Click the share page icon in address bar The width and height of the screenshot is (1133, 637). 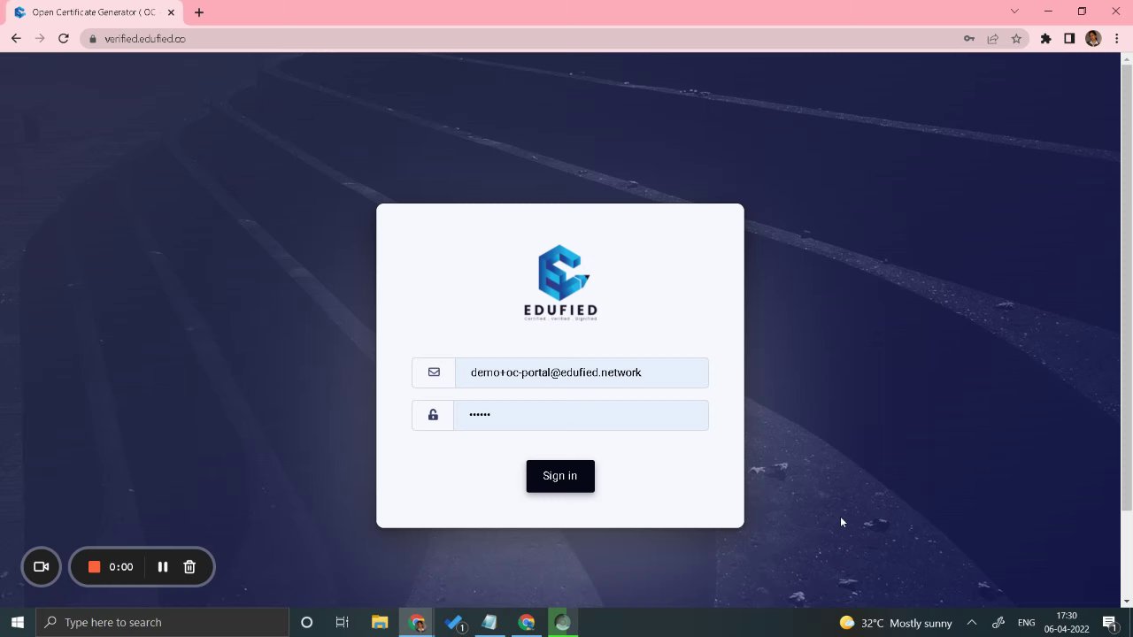pos(993,39)
